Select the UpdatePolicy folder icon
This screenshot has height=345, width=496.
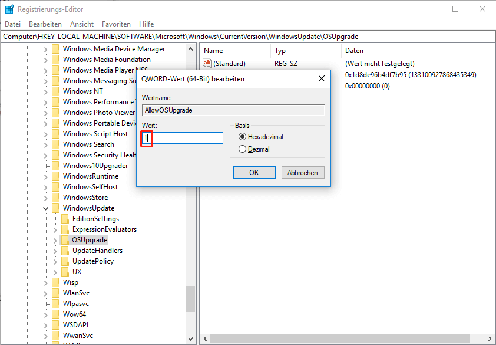(x=65, y=261)
